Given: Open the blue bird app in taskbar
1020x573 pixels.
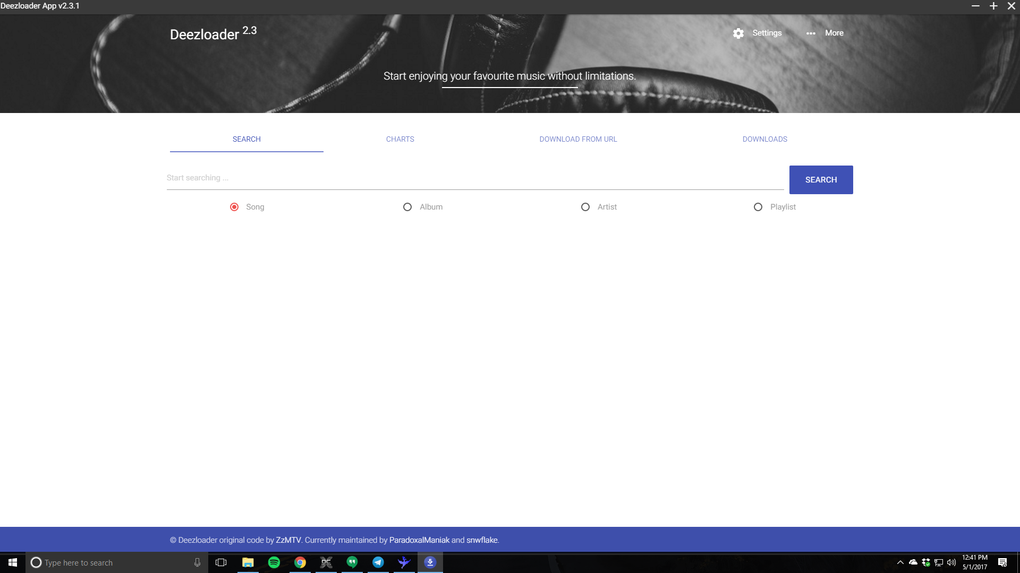Looking at the screenshot, I should [404, 562].
